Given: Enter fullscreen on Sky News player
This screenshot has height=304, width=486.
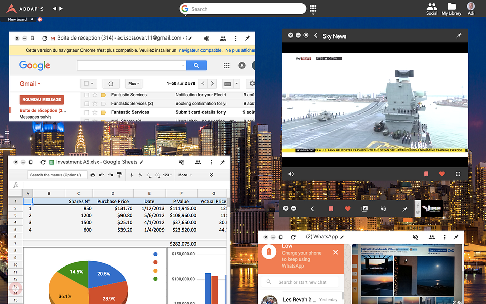Looking at the screenshot, I should pyautogui.click(x=458, y=174).
